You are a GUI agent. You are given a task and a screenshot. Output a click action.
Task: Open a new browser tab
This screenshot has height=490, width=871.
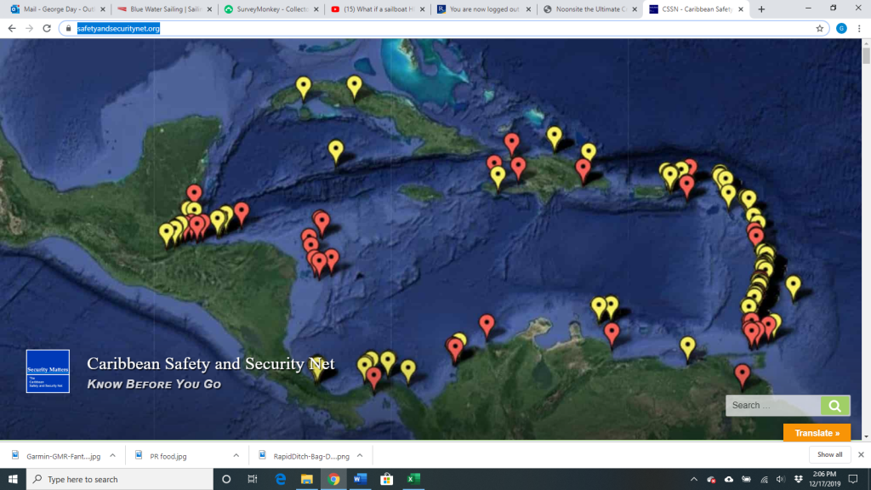(x=761, y=9)
